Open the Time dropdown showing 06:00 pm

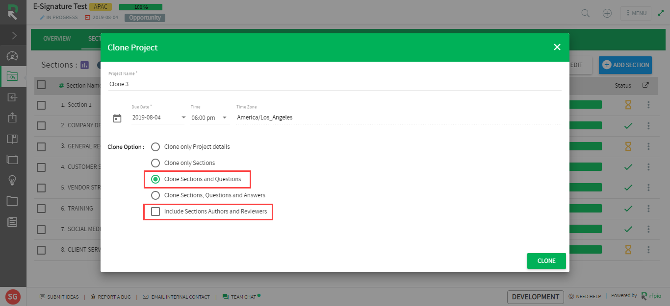point(210,118)
